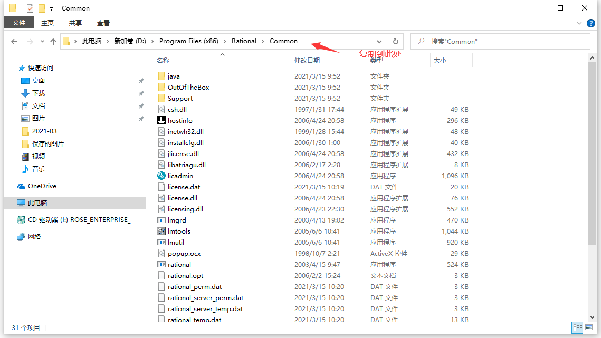Click the search magnifier icon
The height and width of the screenshot is (338, 601).
click(x=421, y=41)
